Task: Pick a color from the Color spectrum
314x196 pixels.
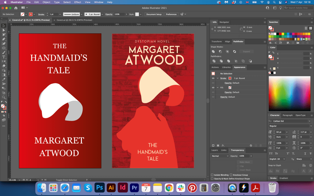Action: pyautogui.click(x=290, y=93)
